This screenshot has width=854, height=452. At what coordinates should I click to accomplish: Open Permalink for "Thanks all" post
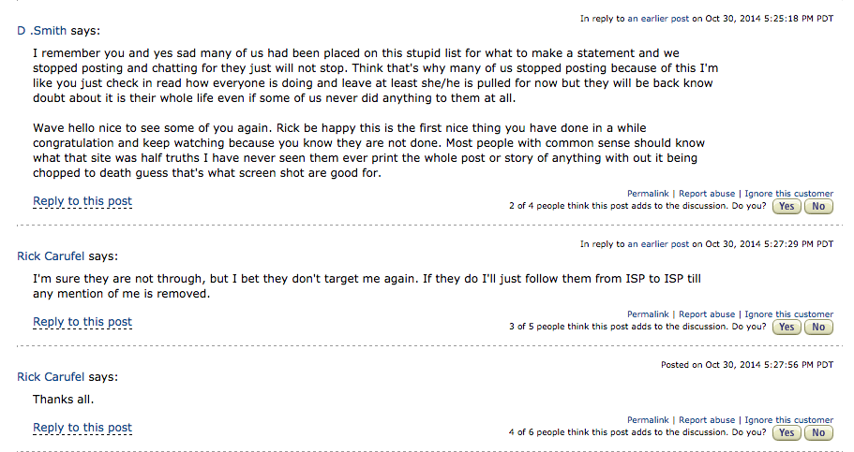coord(648,420)
